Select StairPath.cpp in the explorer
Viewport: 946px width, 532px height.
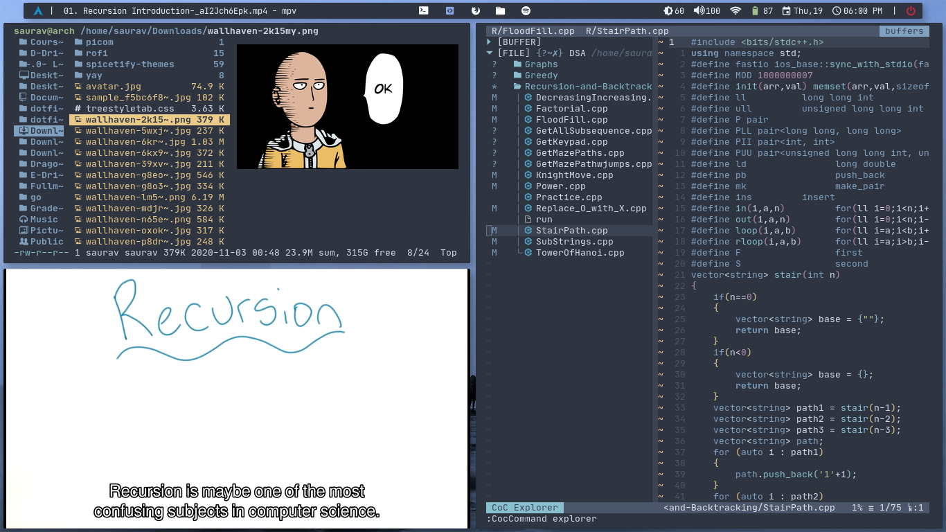(x=571, y=231)
